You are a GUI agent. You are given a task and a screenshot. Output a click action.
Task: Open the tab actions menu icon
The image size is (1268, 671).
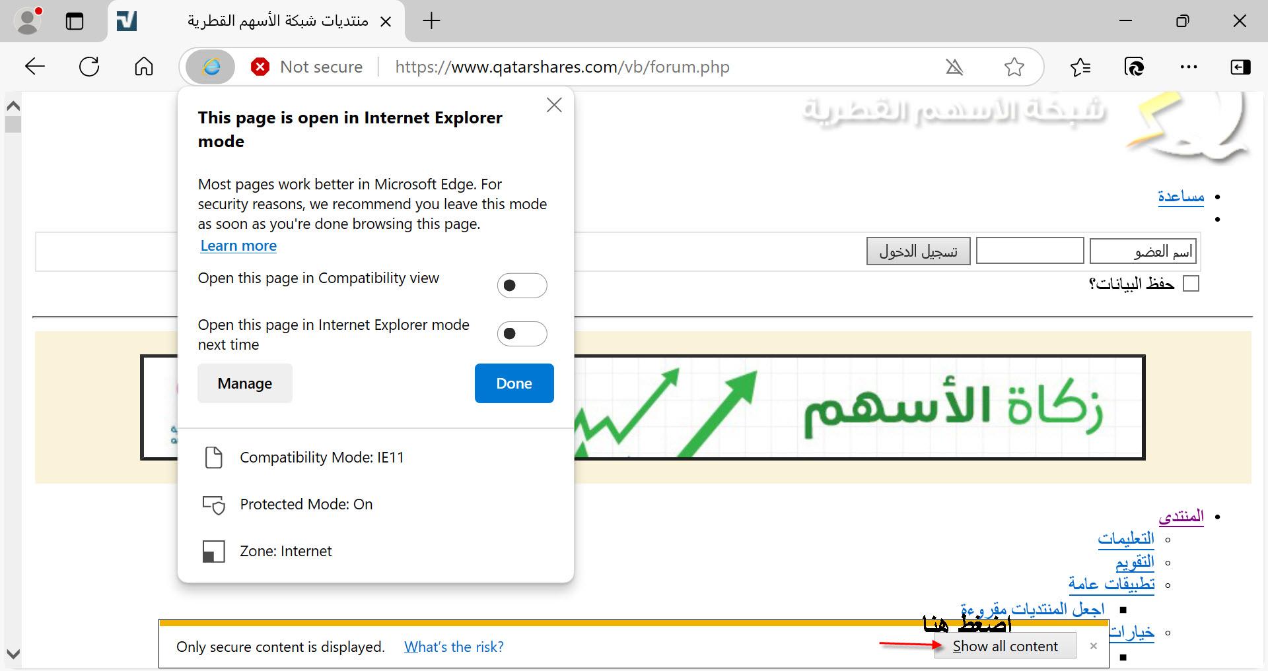tap(75, 21)
